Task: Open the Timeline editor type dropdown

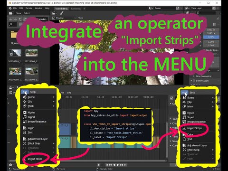Action: pos(11,165)
